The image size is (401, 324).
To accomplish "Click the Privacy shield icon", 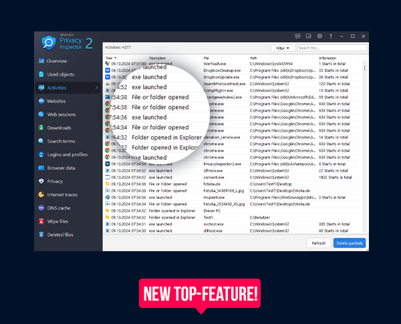I will [x=41, y=181].
